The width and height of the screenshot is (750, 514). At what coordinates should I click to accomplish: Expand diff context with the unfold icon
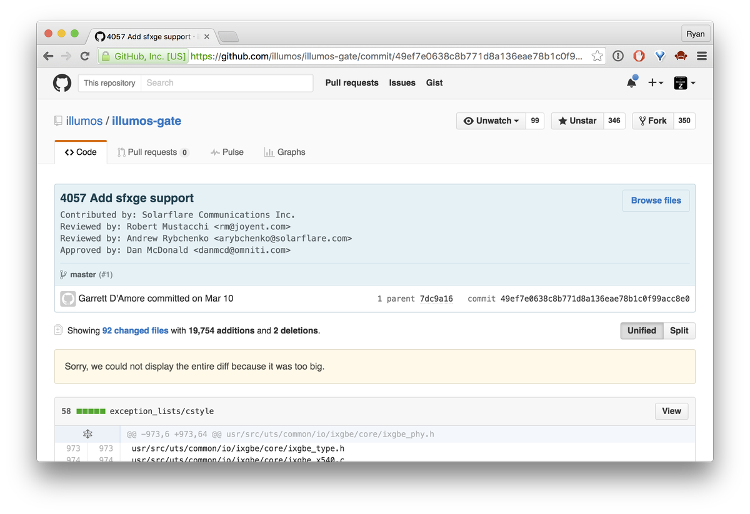(x=87, y=434)
